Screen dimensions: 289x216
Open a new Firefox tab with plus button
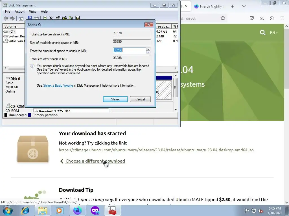[233, 6]
